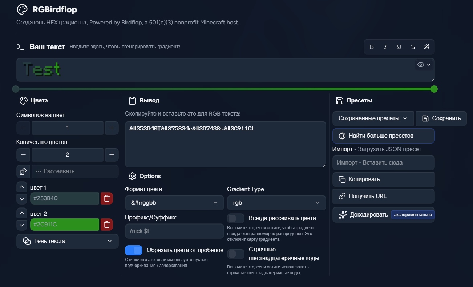Click the green gradient slider end handle

pyautogui.click(x=434, y=89)
